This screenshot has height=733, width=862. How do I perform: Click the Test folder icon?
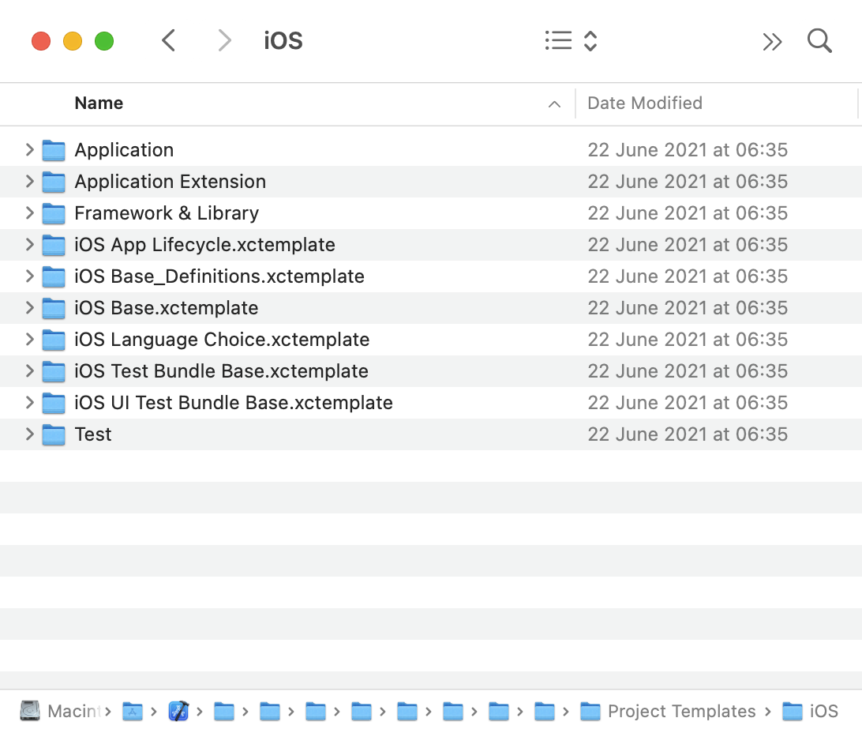(54, 435)
